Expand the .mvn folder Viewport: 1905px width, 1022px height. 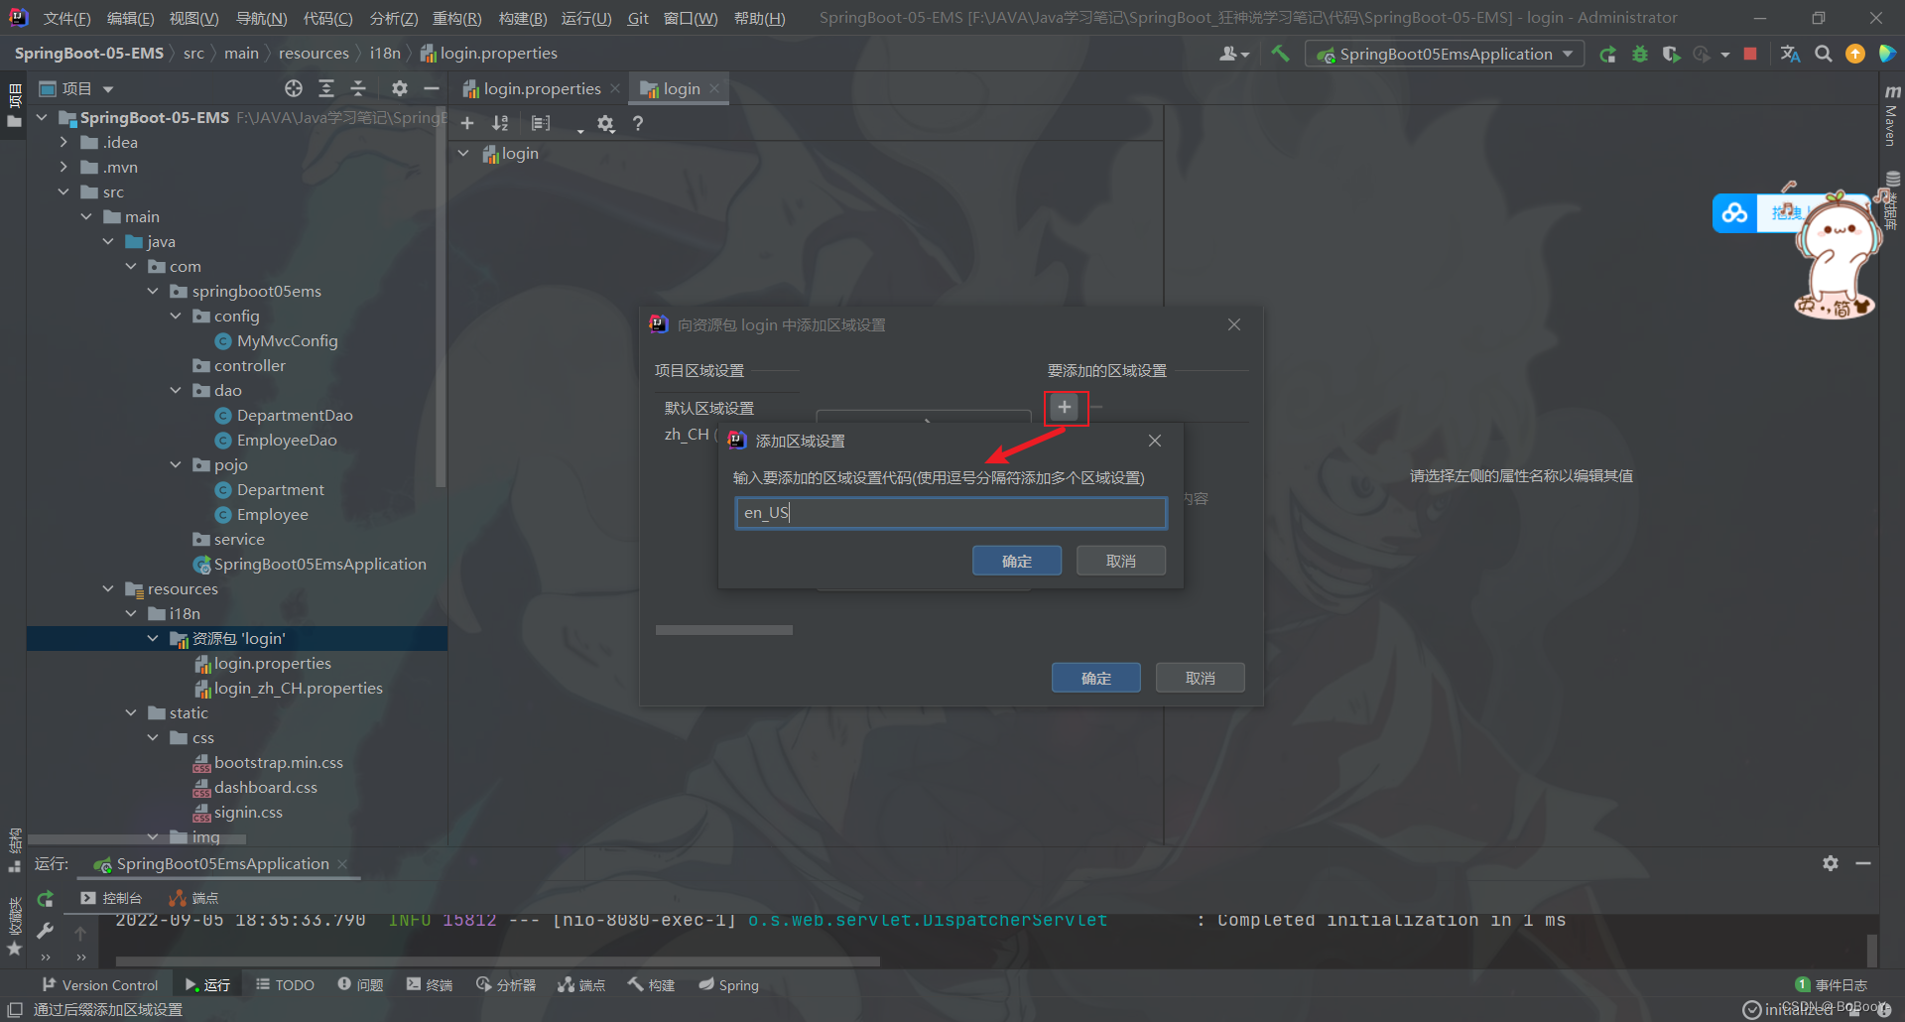point(63,167)
